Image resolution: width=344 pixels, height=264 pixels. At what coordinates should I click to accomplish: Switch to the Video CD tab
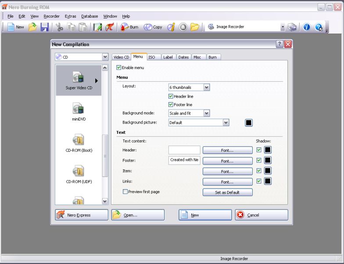click(121, 57)
